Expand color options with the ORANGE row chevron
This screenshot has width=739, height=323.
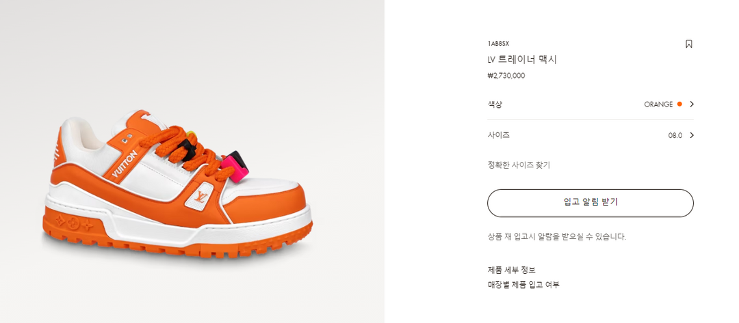tap(692, 104)
